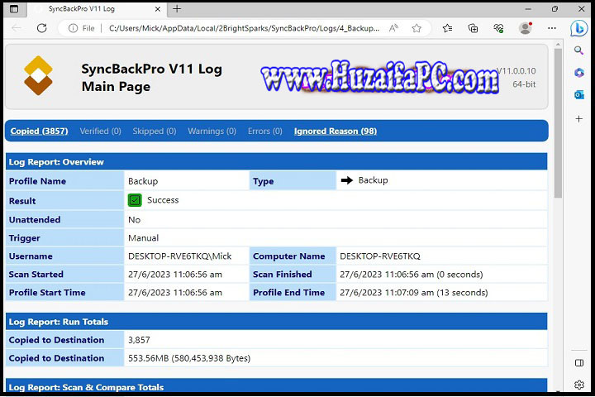Open the Favorites list icon
This screenshot has width=595, height=397.
(x=447, y=28)
